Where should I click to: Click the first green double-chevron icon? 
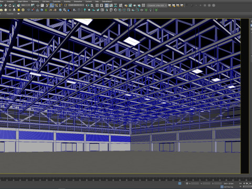(x=146, y=10)
